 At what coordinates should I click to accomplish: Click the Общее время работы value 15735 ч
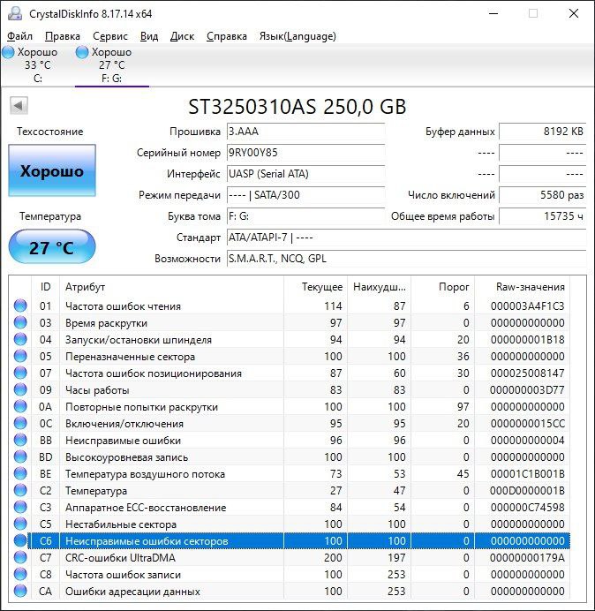tap(542, 215)
